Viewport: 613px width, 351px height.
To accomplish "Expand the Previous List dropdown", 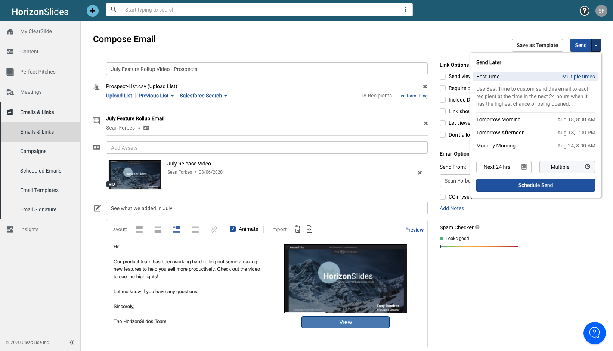I will click(156, 96).
